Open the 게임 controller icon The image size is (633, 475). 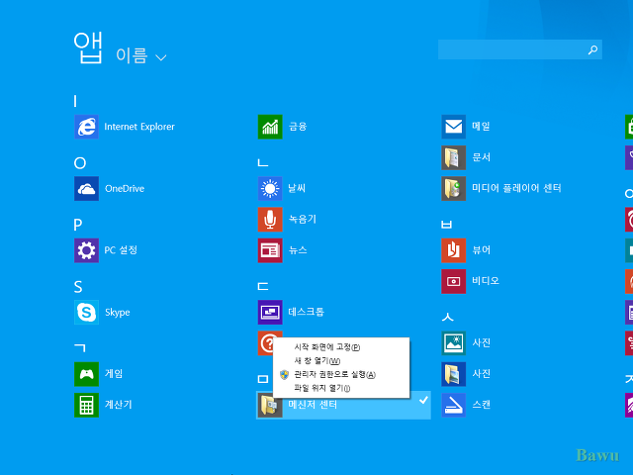point(86,374)
